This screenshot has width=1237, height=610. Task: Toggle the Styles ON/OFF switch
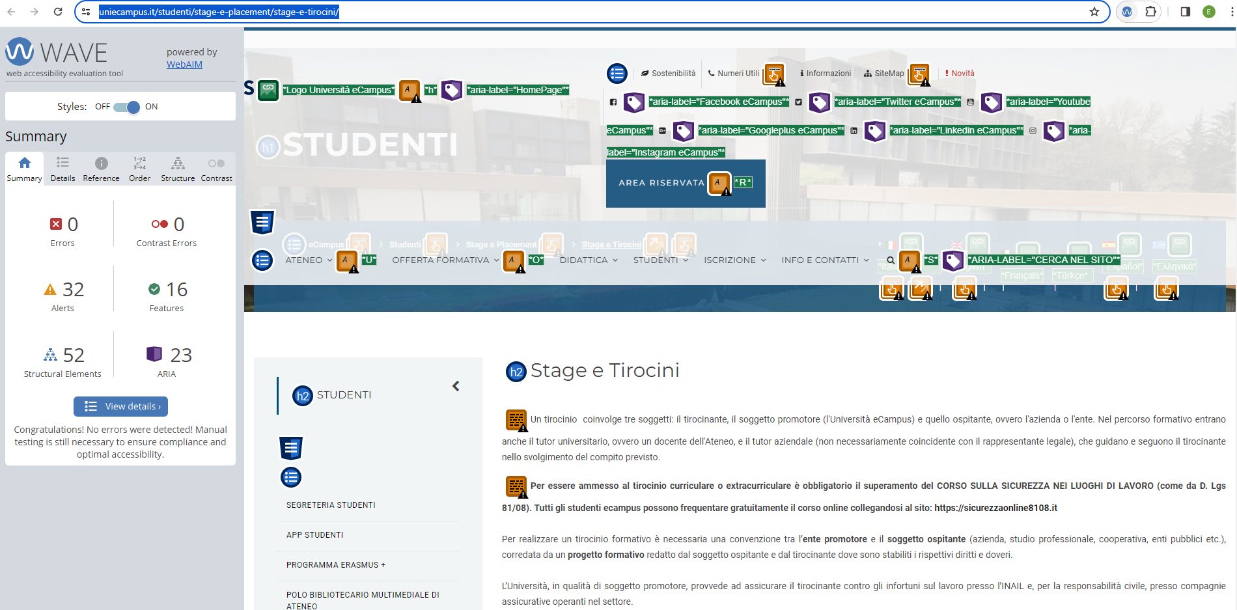click(x=126, y=107)
